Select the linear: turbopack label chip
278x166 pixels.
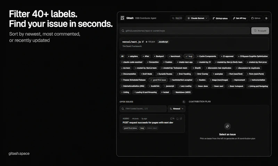coord(236,86)
